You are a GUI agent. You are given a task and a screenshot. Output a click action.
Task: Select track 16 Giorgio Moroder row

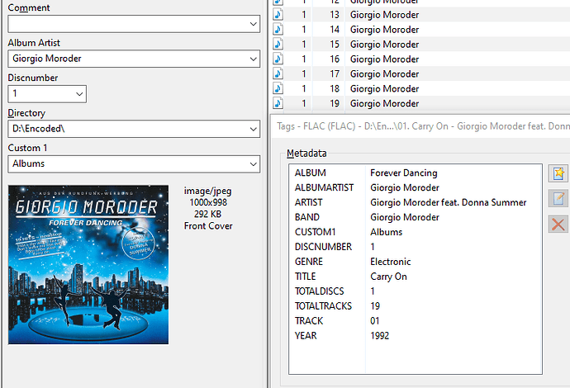421,59
